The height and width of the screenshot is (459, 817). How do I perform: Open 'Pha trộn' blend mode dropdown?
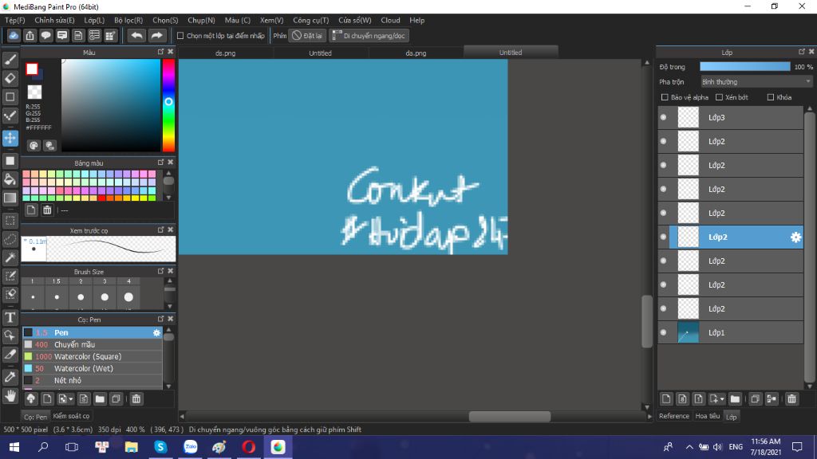point(756,82)
